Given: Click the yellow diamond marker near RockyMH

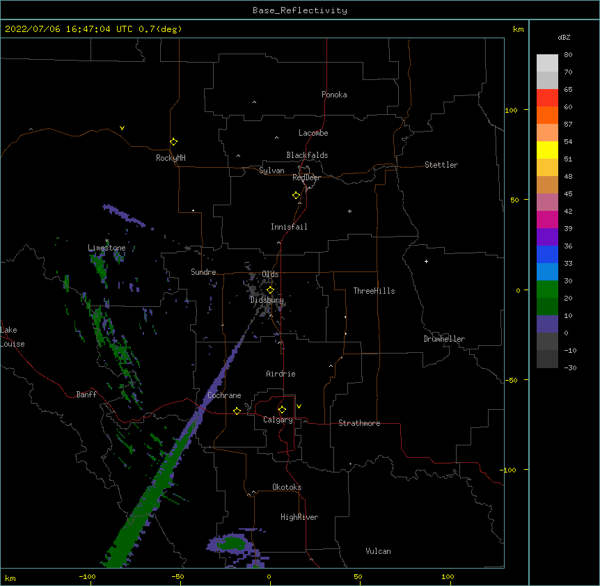Looking at the screenshot, I should point(173,142).
